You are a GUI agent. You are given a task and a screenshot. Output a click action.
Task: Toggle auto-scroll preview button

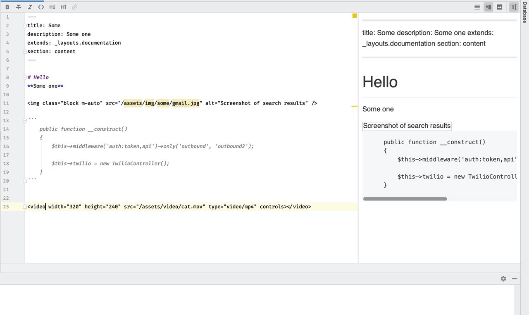513,7
